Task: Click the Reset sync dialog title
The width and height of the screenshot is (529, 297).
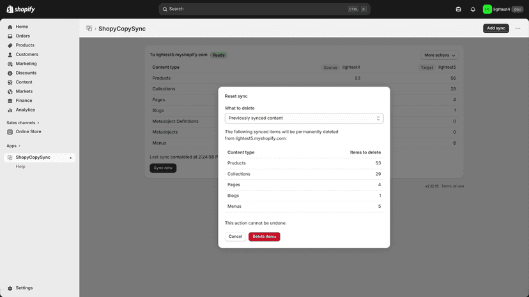Action: click(x=236, y=96)
